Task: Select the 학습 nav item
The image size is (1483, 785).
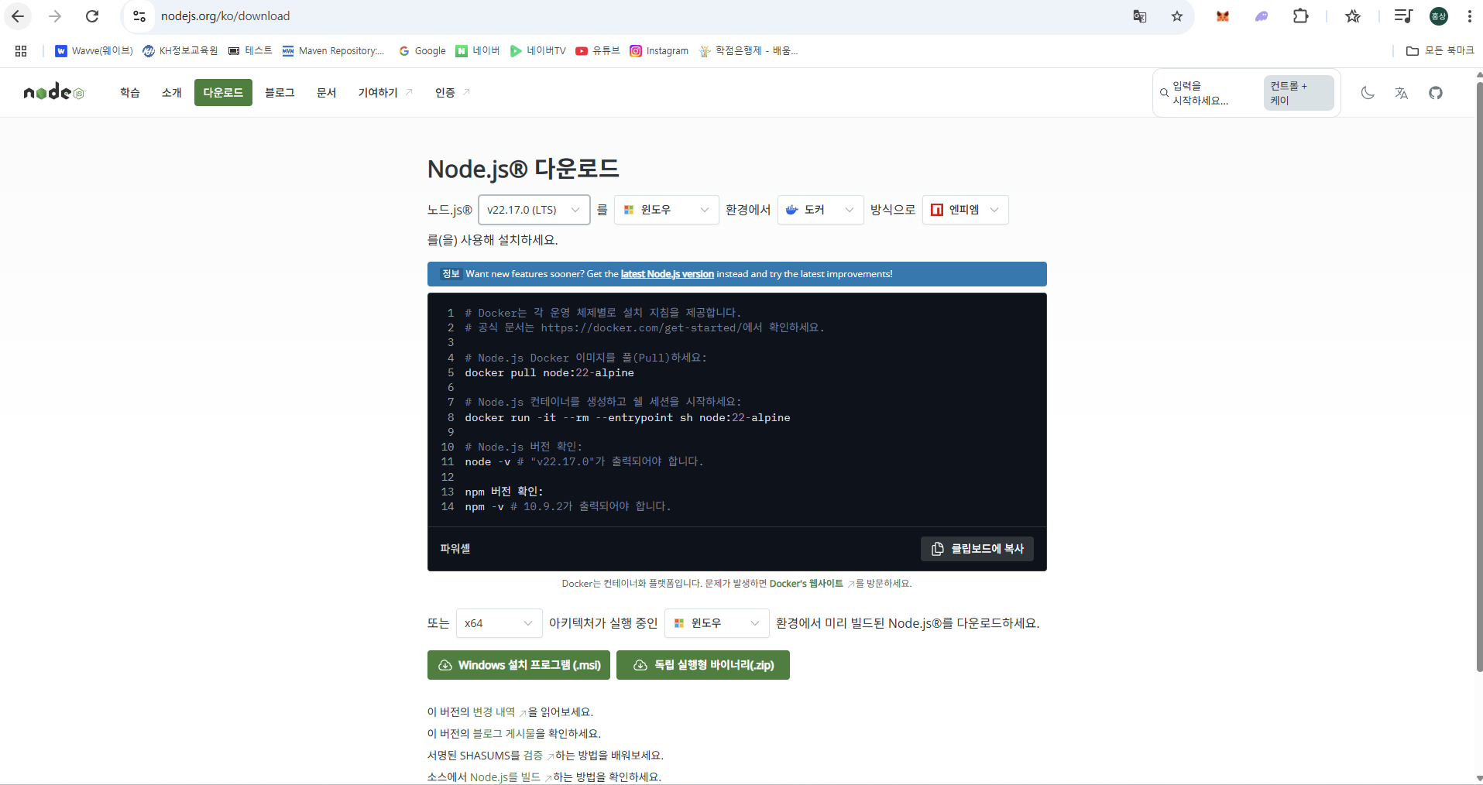Action: pos(130,93)
